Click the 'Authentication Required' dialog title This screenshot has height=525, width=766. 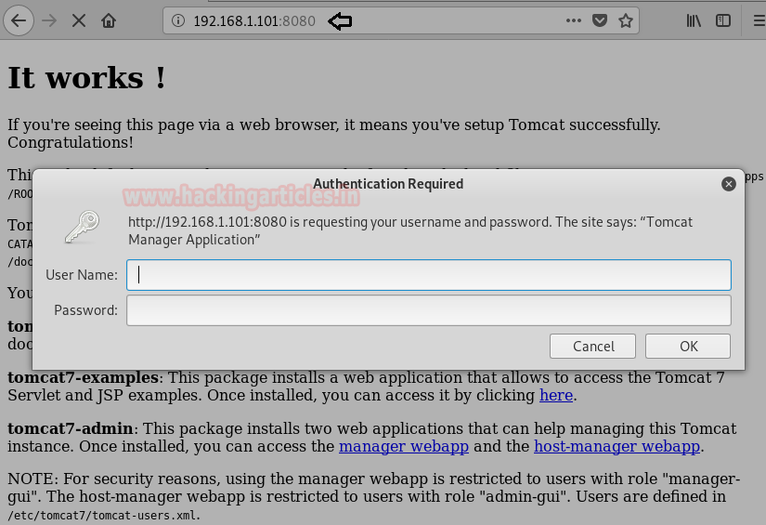(x=388, y=184)
